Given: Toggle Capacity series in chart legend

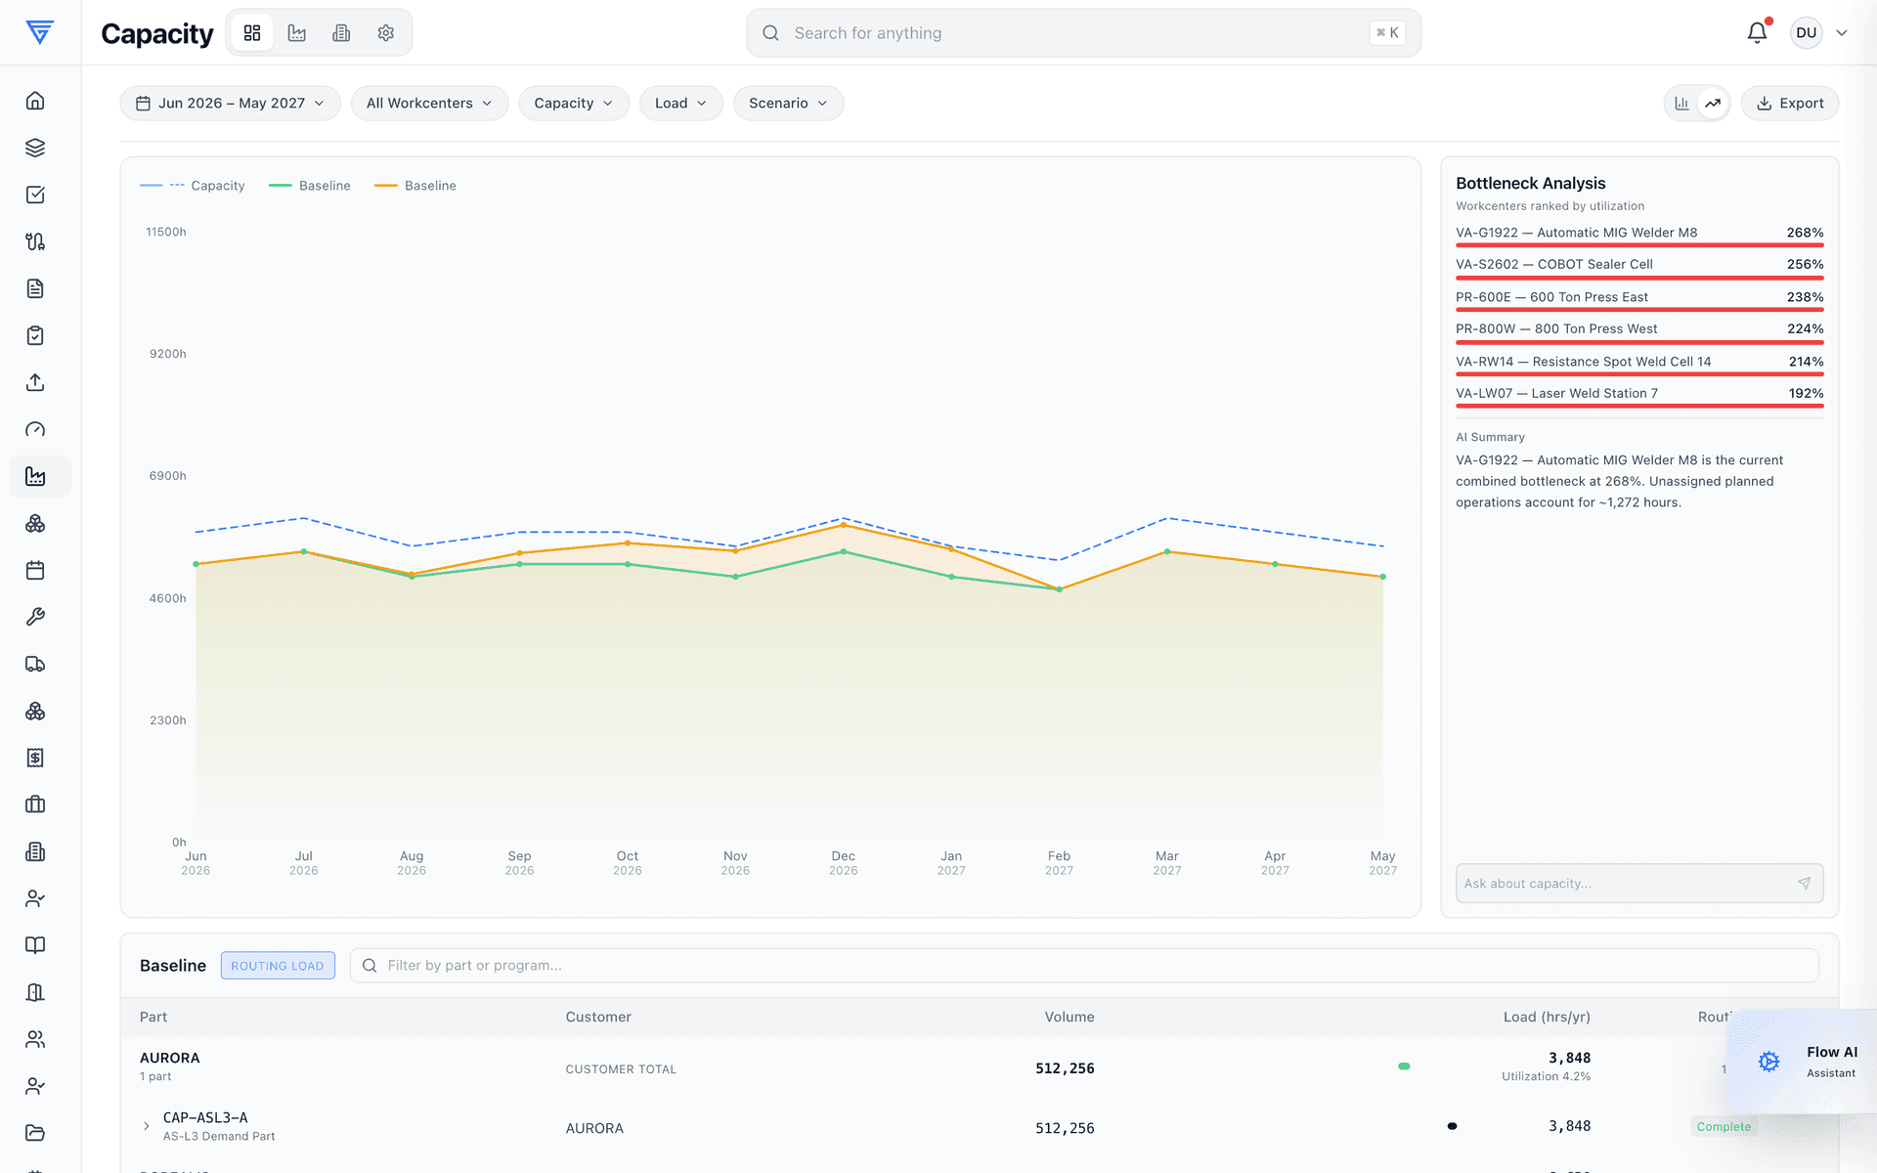Looking at the screenshot, I should tap(193, 185).
